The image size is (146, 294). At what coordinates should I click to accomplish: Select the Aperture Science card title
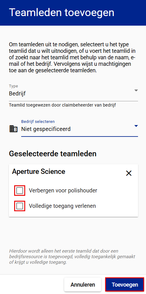39,171
